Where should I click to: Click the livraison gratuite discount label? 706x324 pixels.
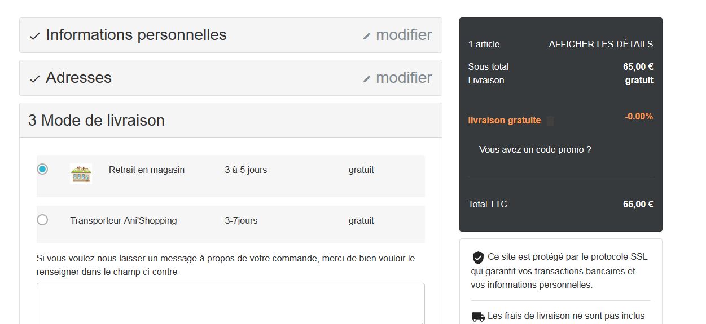tap(505, 121)
